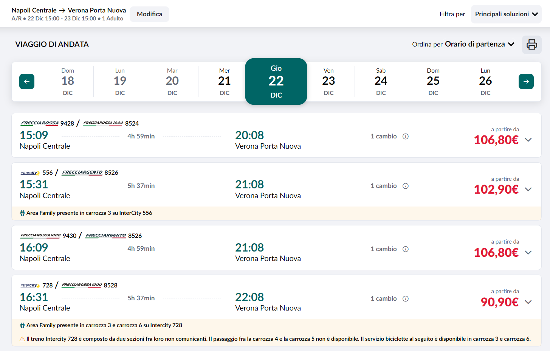Click warning triangle icon for Intercity 728
The height and width of the screenshot is (351, 550).
tap(22, 339)
